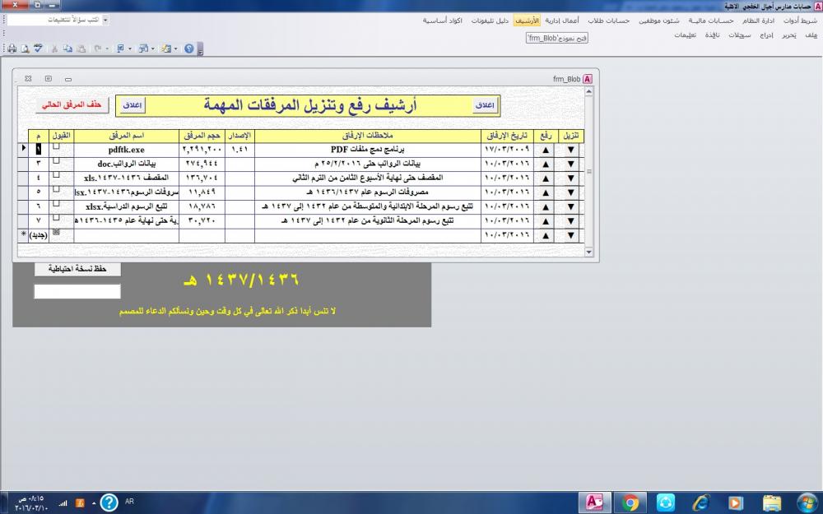The height and width of the screenshot is (514, 823).
Task: Click the upload arrow for the pdftk.exe row
Action: 544,150
